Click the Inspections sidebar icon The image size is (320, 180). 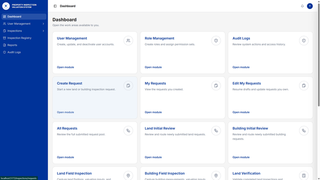4,31
